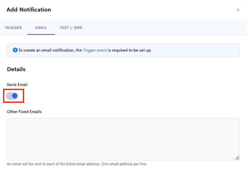Viewport: 247px width, 172px height.
Task: Click the Send Email label
Action: coord(17,85)
